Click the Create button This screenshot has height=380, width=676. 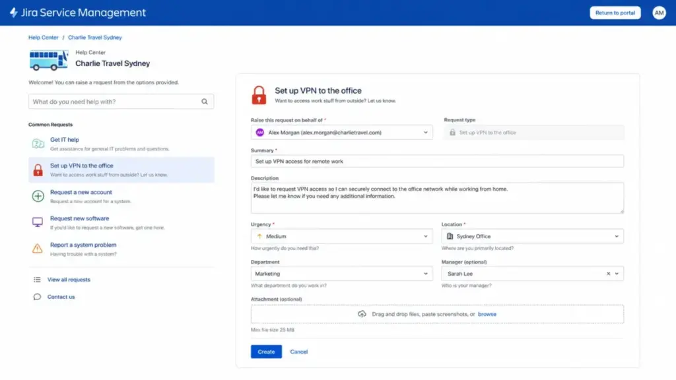(x=266, y=352)
